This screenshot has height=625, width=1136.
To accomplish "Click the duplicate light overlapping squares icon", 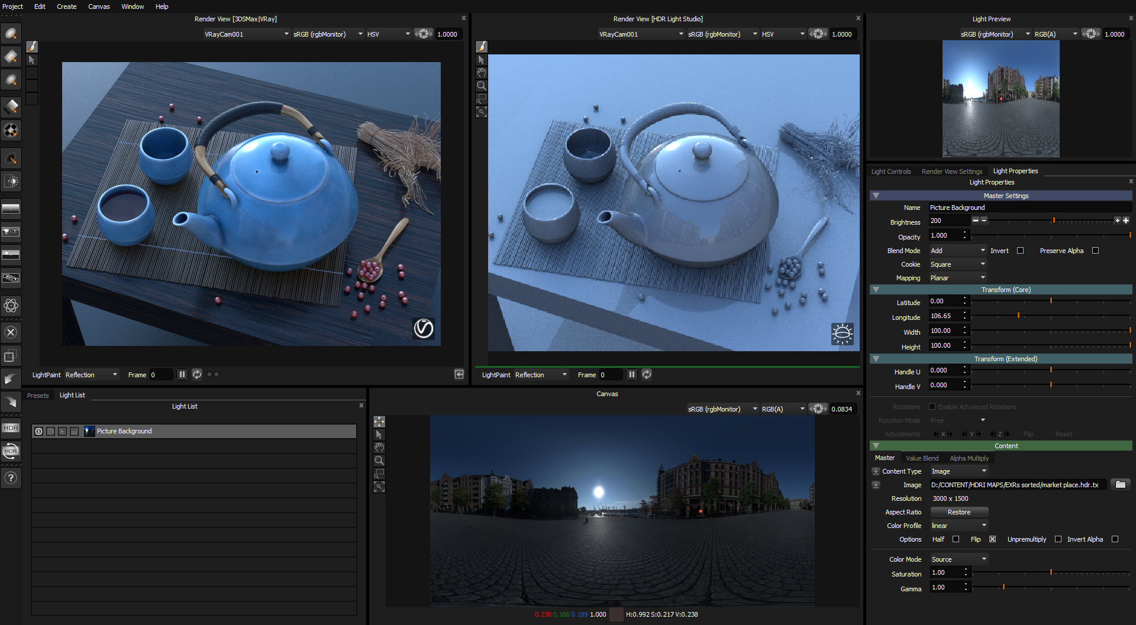I will pyautogui.click(x=11, y=356).
